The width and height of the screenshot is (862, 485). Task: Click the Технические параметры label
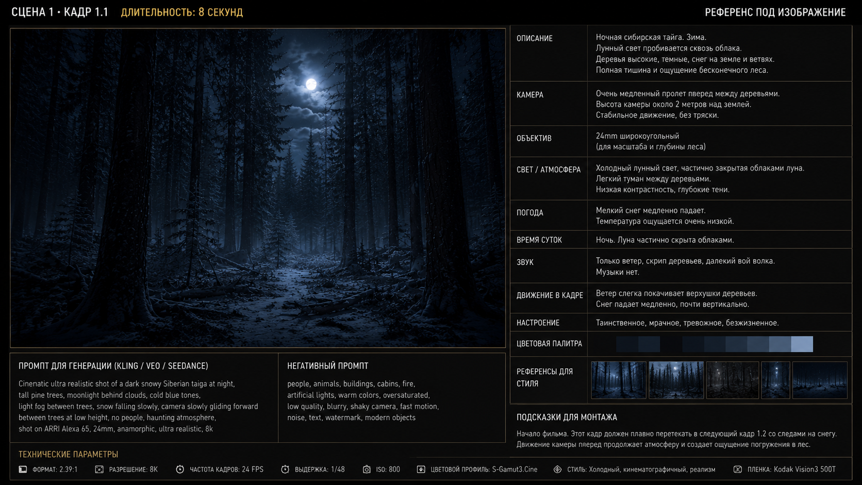coord(69,454)
